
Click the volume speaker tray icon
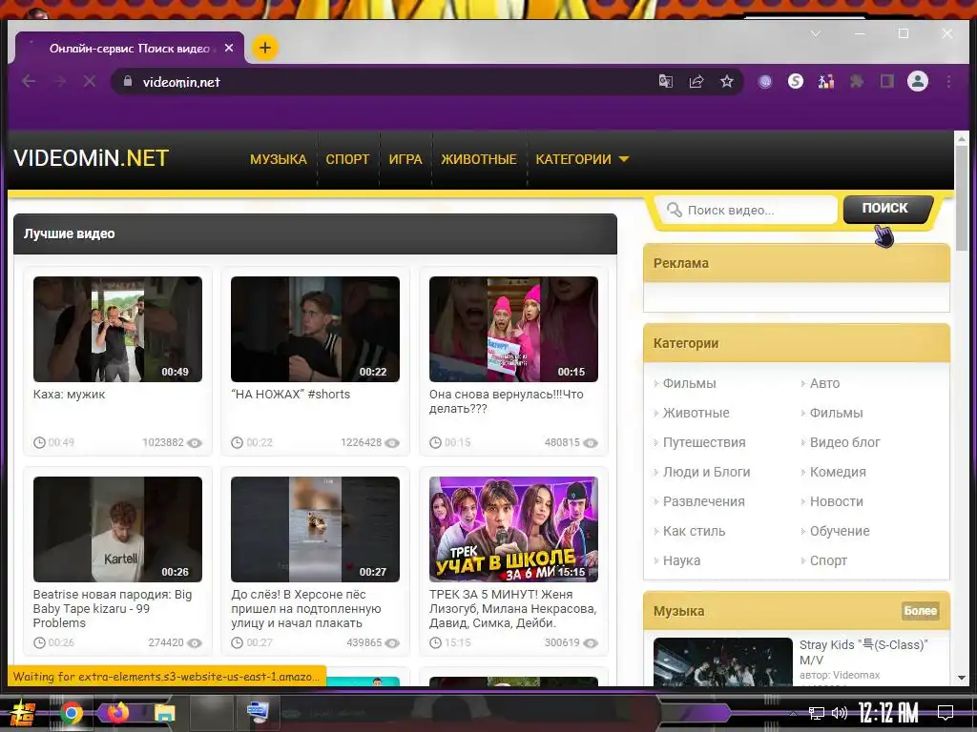(x=840, y=713)
